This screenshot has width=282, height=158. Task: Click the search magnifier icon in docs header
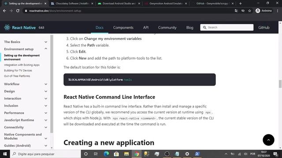[204, 27]
